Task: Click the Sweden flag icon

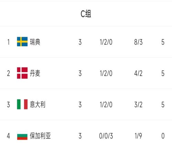Action: click(x=22, y=42)
